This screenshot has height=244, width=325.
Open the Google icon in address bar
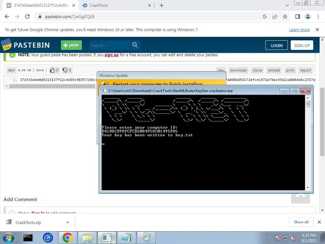(x=264, y=17)
